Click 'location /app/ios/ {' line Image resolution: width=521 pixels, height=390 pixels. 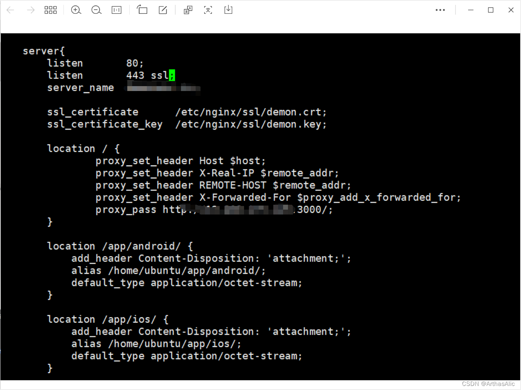click(108, 319)
